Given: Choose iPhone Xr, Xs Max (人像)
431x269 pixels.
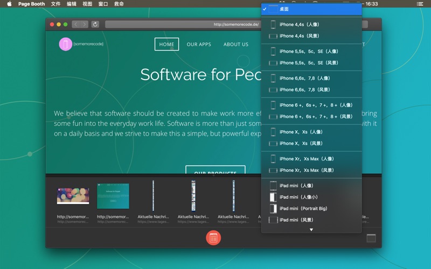Looking at the screenshot, I should (x=311, y=159).
